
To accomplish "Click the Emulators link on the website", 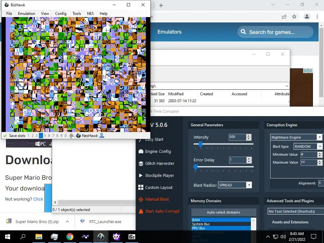I will coord(170,32).
